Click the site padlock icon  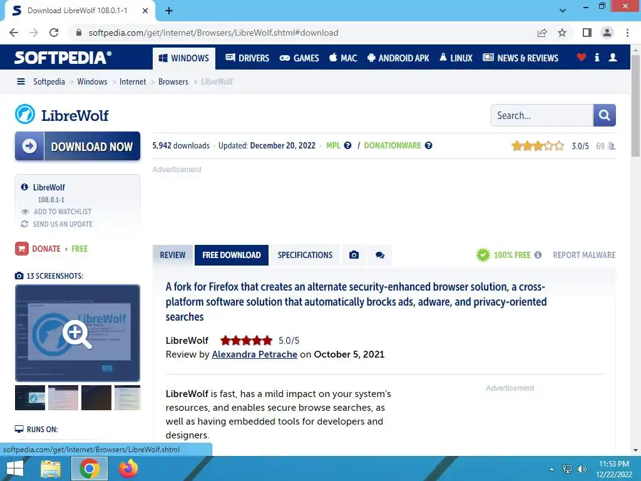[79, 33]
